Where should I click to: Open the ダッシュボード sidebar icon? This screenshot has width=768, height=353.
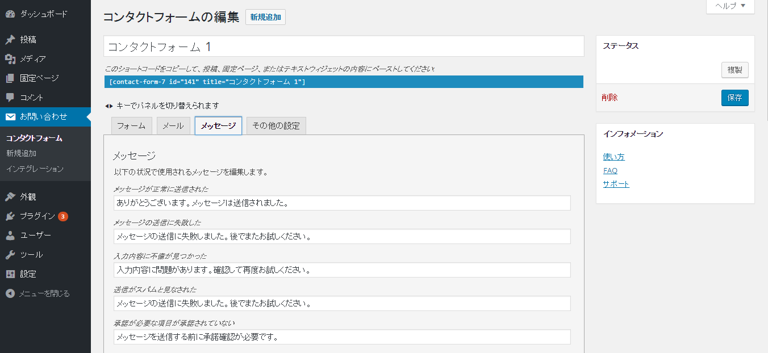pyautogui.click(x=10, y=12)
